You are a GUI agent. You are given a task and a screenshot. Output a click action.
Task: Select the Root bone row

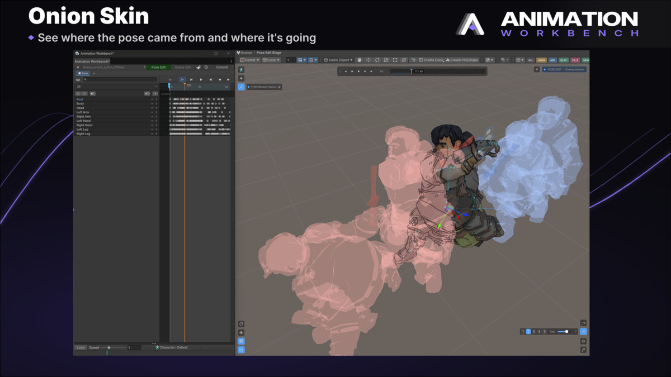(117, 99)
